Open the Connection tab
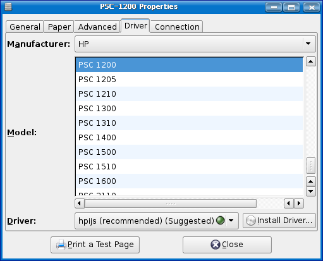Viewport: 323px width, 261px height. pyautogui.click(x=177, y=27)
